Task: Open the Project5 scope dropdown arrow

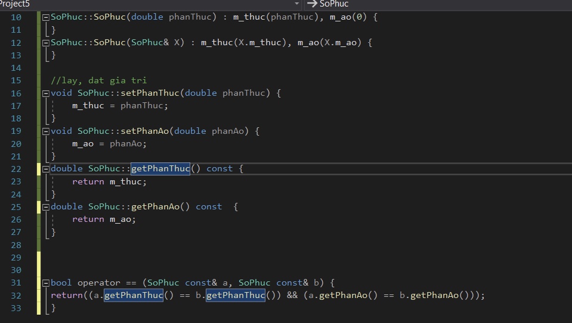Action: coord(297,4)
